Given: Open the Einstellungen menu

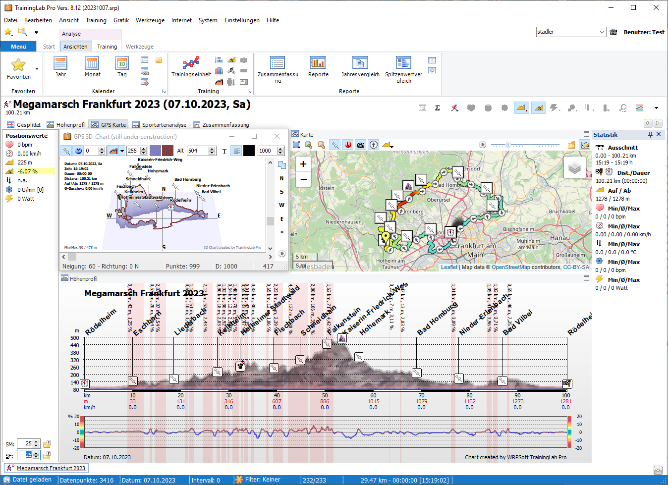Looking at the screenshot, I should pos(242,20).
